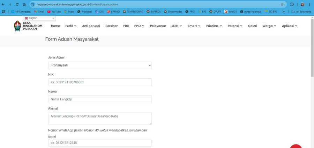Go to browser home page icon

[24, 4]
